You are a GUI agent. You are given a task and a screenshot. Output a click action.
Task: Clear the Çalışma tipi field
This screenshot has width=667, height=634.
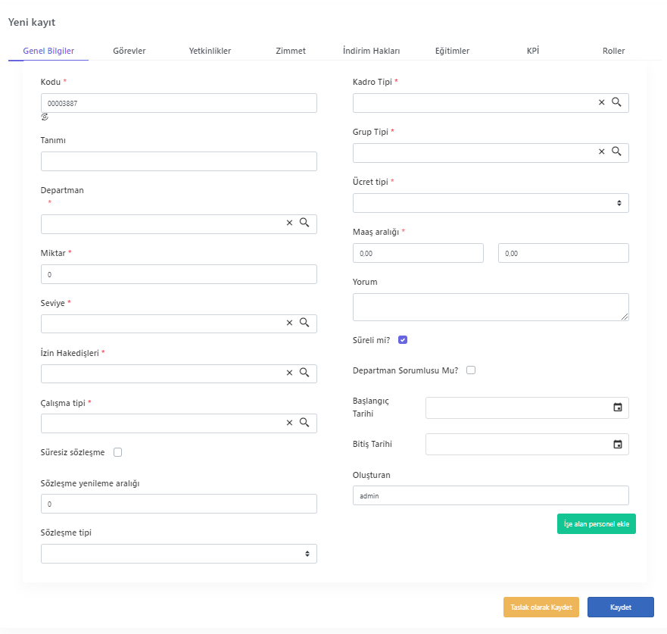point(289,423)
